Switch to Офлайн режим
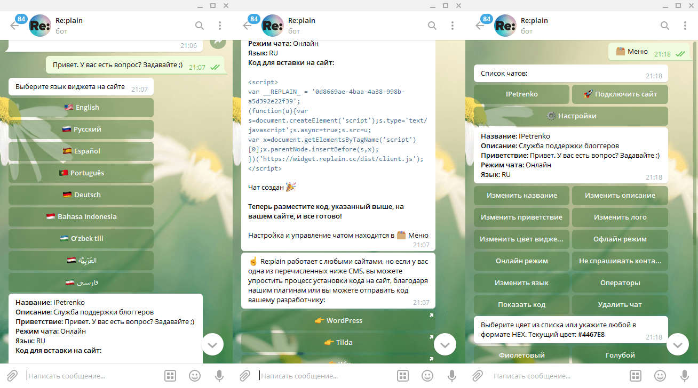 coord(620,239)
